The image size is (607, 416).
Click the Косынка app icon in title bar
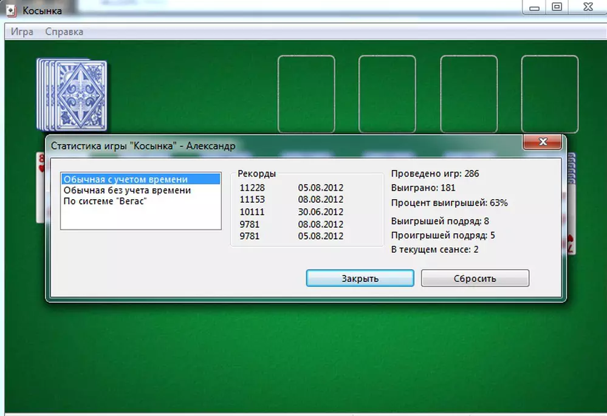[12, 10]
